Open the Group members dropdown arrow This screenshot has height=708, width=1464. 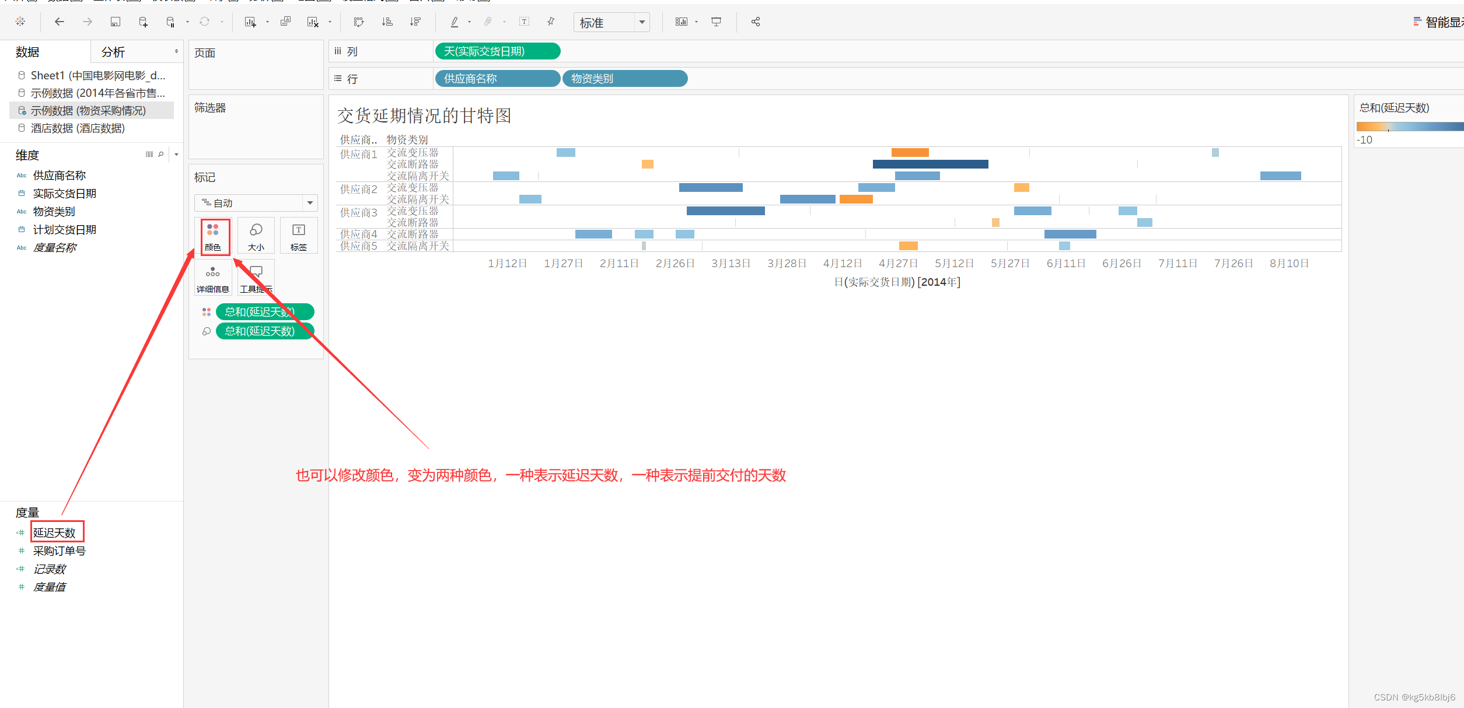(x=504, y=22)
